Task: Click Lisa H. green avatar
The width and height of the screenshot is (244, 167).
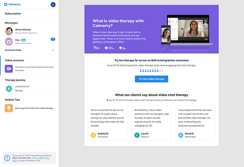Action: pos(137,135)
